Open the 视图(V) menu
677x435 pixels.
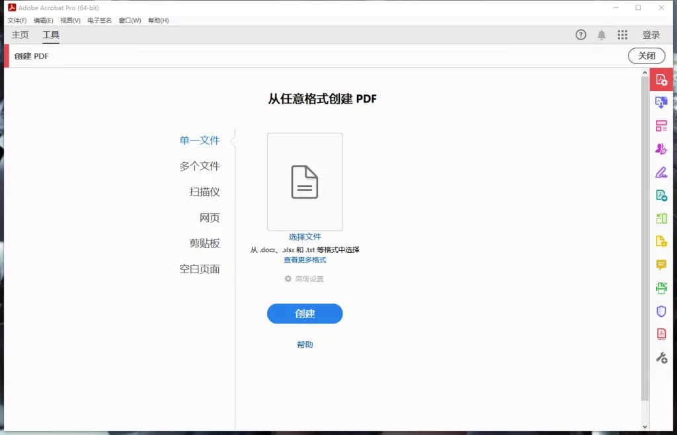coord(70,20)
